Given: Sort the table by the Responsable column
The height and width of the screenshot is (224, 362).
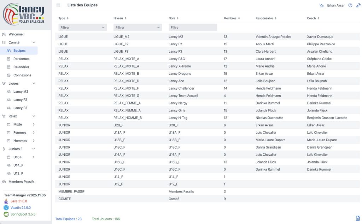Looking at the screenshot, I should (266, 18).
